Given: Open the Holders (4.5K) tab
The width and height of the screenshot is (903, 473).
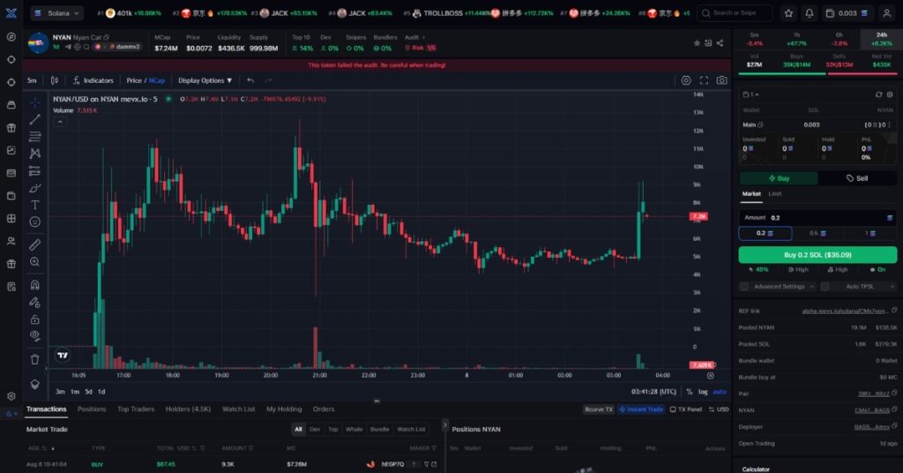Looking at the screenshot, I should click(x=188, y=409).
